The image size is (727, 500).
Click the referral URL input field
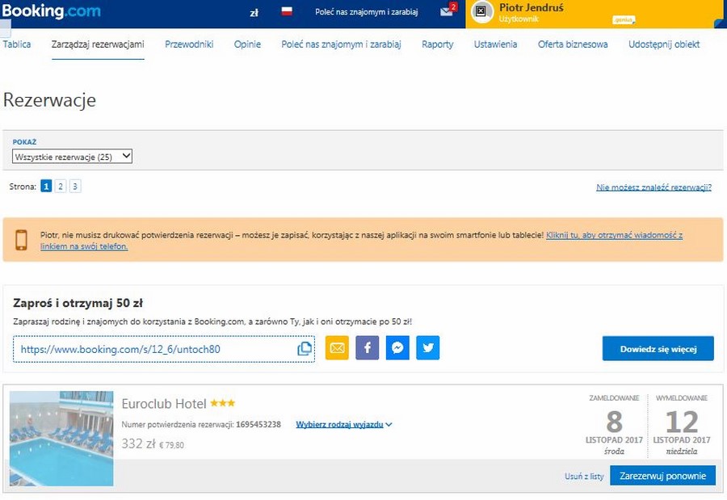tap(164, 349)
